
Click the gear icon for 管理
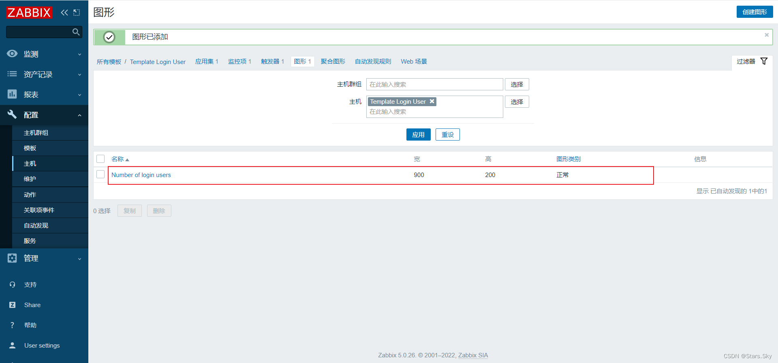click(x=12, y=258)
